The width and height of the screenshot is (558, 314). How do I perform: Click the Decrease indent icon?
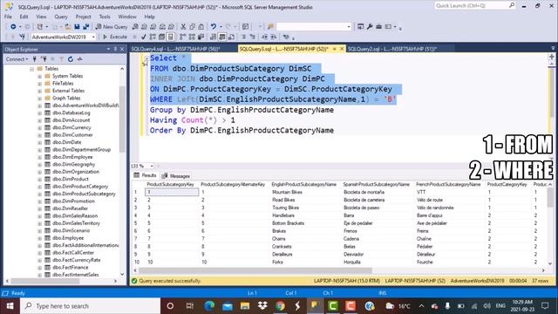(265, 37)
